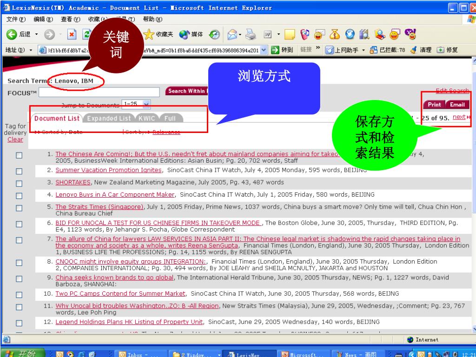Go to next results page link

coord(459,117)
